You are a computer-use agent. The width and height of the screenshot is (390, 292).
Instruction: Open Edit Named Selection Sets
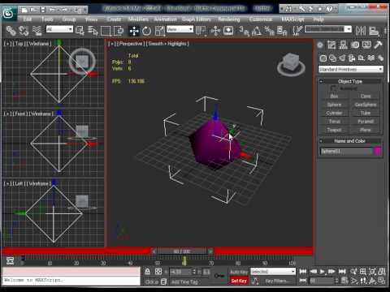coord(297,31)
